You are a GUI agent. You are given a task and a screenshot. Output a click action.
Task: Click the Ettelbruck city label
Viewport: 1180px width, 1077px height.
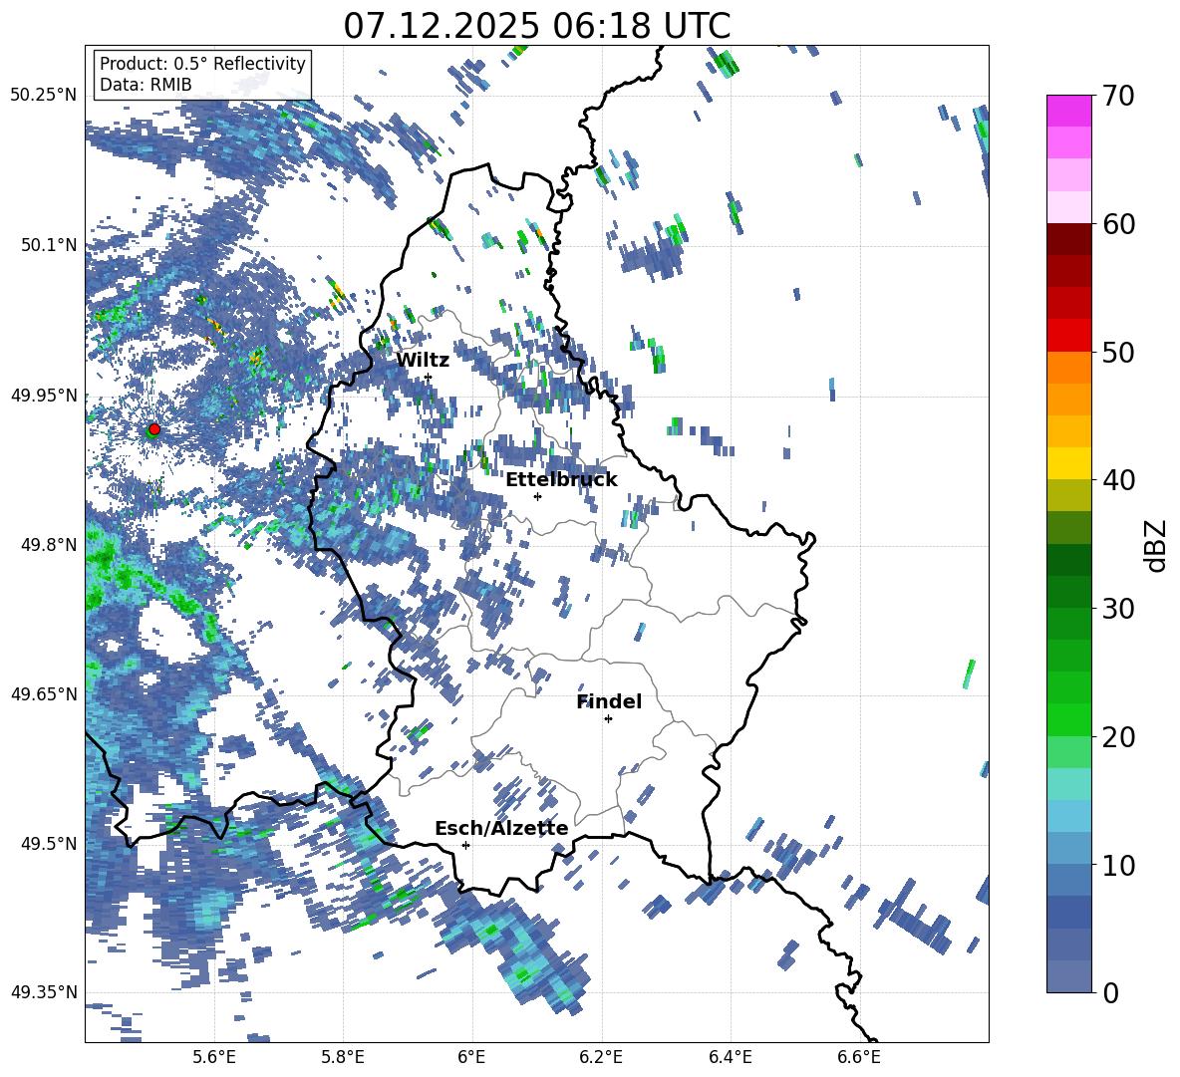[561, 480]
